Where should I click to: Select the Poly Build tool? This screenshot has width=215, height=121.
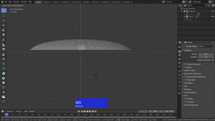[x=4, y=73]
